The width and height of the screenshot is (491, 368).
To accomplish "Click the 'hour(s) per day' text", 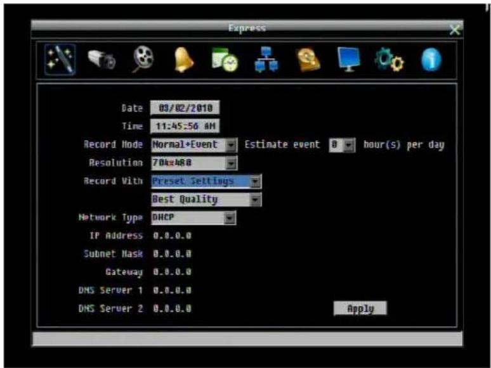I will pos(403,145).
